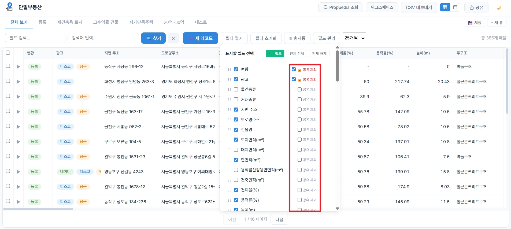Expand the row 구로구 오류동 194-5
This screenshot has height=229, width=511.
point(18,142)
